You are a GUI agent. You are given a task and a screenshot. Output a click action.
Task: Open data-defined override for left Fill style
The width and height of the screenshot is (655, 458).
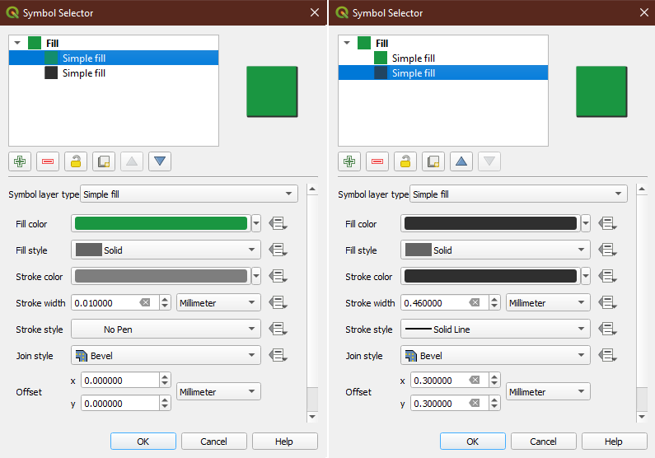[x=278, y=250]
